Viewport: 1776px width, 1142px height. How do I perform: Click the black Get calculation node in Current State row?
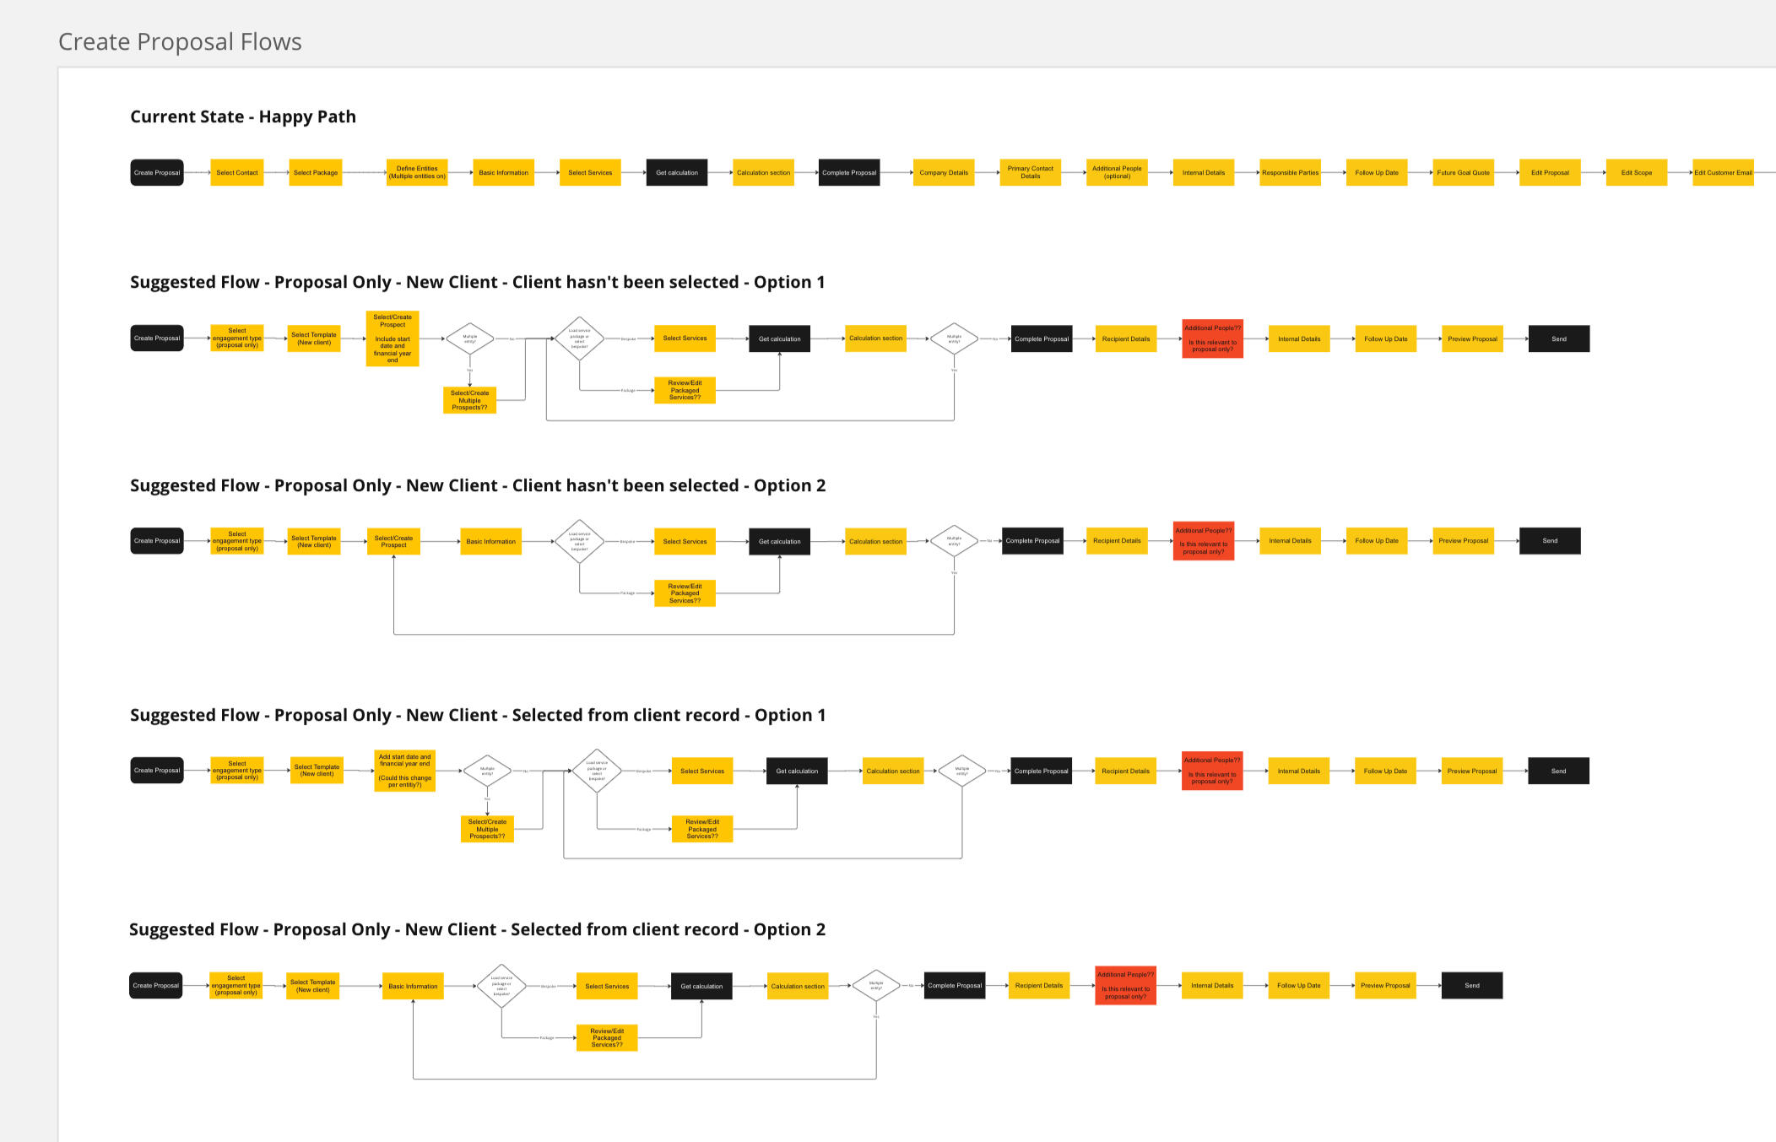pos(676,172)
